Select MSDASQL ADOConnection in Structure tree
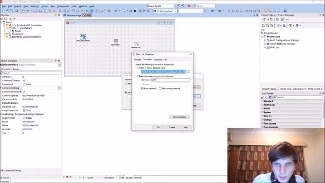Screen dimensions: 325x183 pyautogui.click(x=26, y=37)
